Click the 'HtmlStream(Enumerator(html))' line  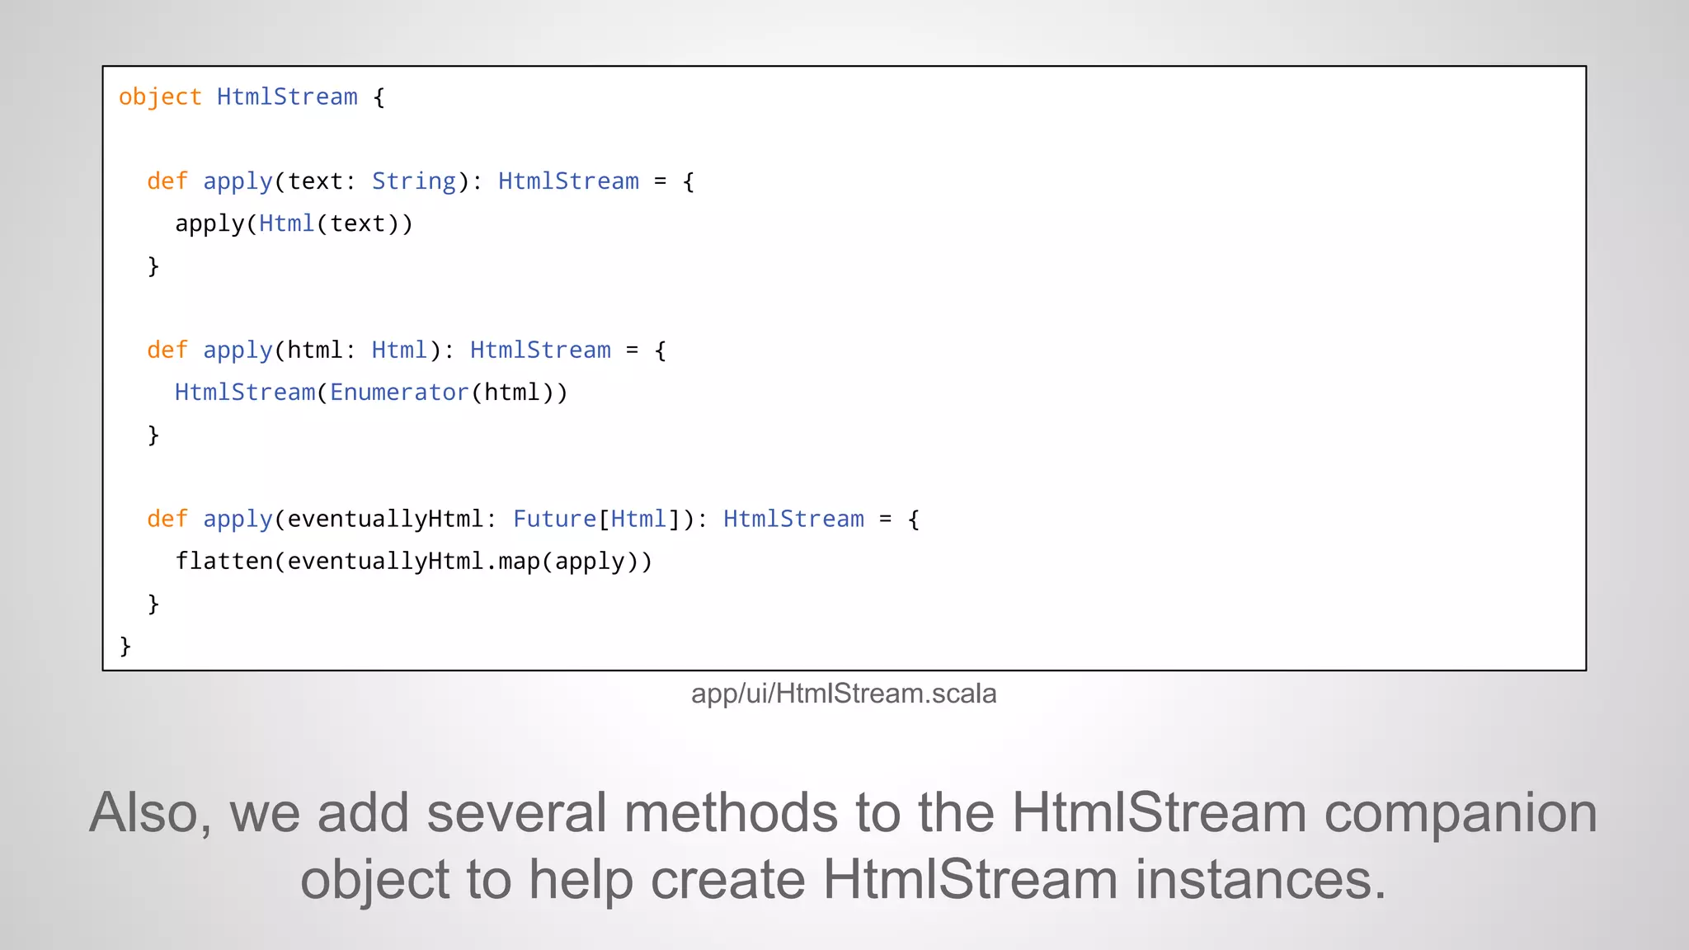tap(371, 393)
